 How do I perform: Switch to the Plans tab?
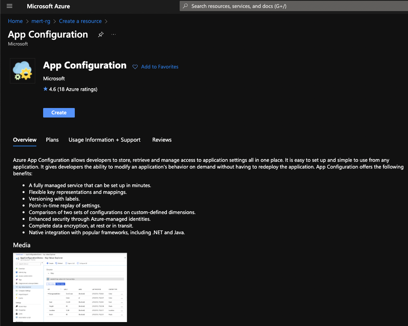[52, 140]
